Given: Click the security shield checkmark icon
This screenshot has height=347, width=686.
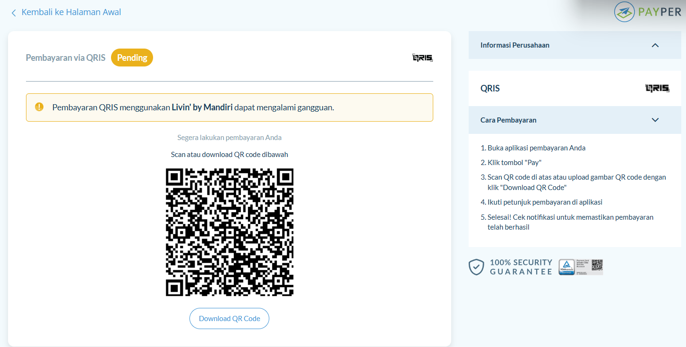Looking at the screenshot, I should point(476,267).
